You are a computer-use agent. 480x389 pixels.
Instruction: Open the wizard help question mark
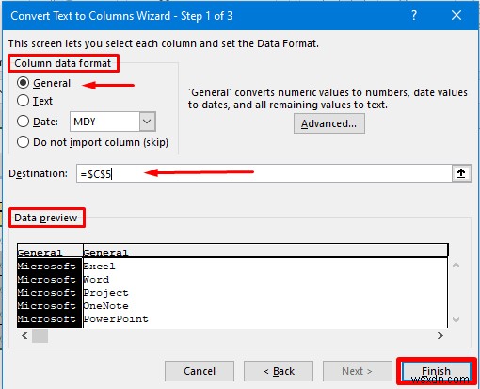click(414, 15)
